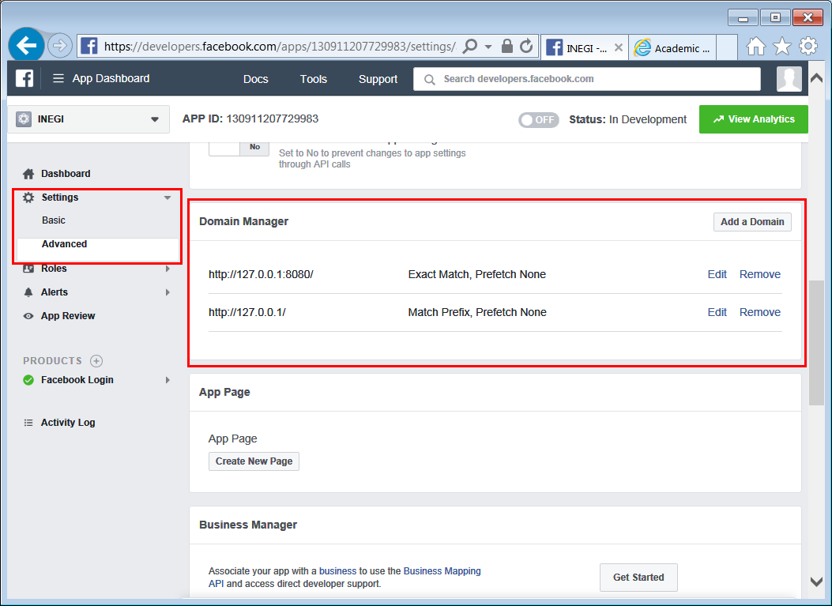Click the Get Started button
Screen dimensions: 832x606
click(x=638, y=578)
